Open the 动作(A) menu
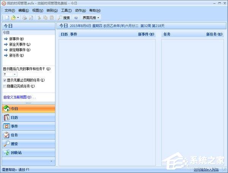This screenshot has height=173, width=228. pyautogui.click(x=81, y=10)
